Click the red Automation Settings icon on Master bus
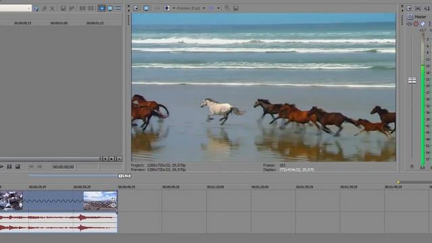The width and height of the screenshot is (432, 243). [x=416, y=24]
